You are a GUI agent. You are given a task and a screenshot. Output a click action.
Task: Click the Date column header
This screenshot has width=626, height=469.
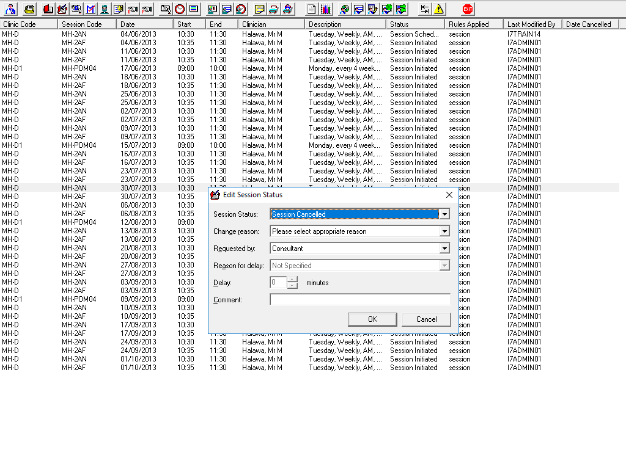tap(145, 24)
